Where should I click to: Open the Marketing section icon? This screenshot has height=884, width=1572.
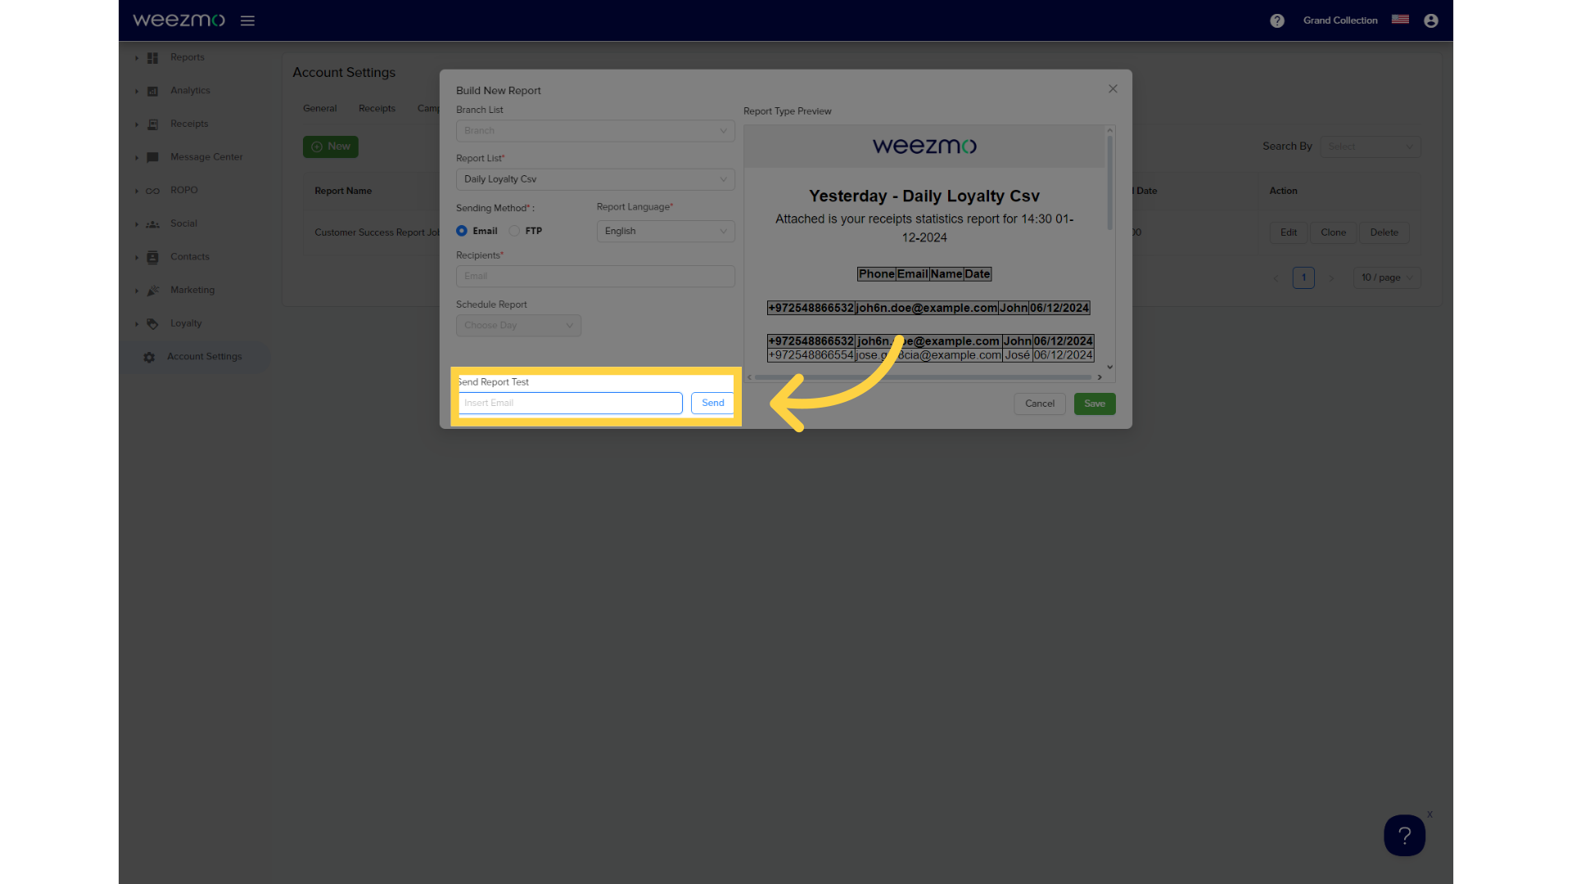153,291
